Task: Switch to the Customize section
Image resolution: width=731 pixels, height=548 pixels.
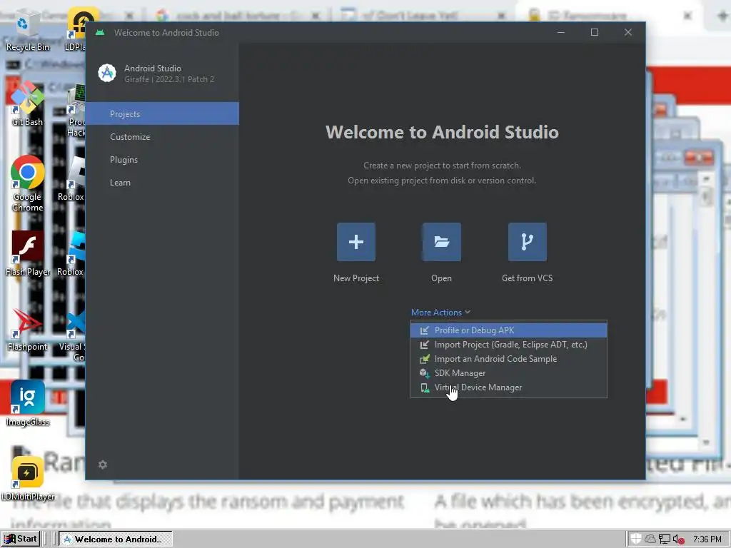Action: (x=162, y=136)
